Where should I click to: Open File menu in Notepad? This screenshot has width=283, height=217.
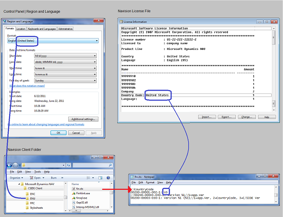[x=133, y=182]
